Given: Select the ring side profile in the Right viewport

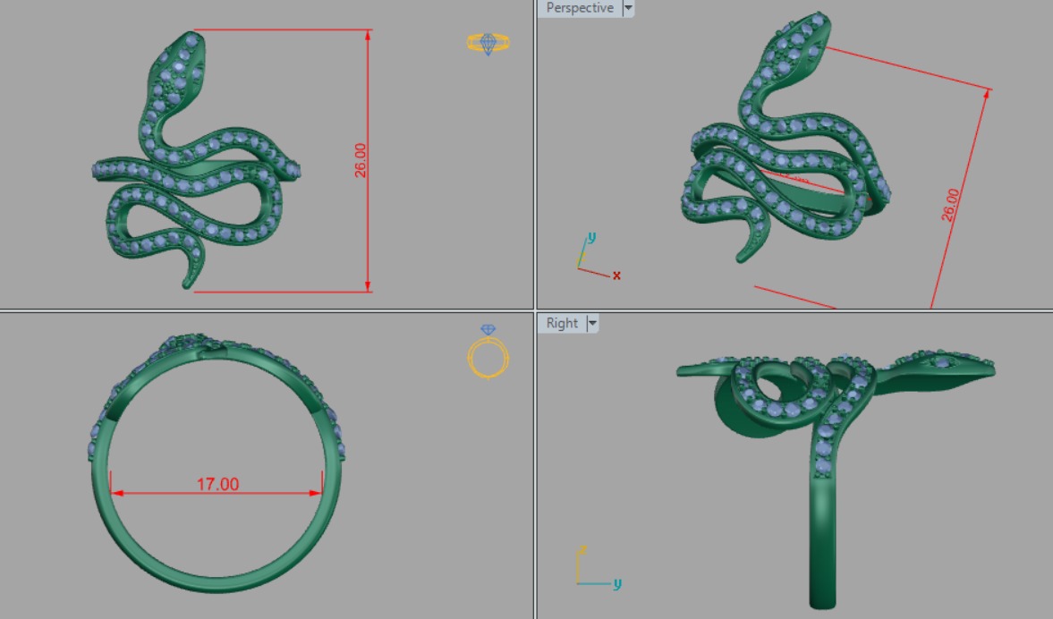Looking at the screenshot, I should click(836, 479).
